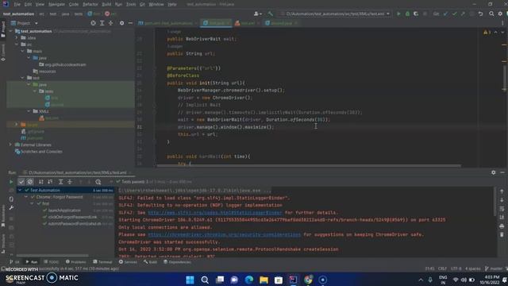Open the Help menu
This screenshot has height=286, width=508.
click(172, 5)
